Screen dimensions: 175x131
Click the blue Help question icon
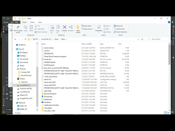point(169,22)
